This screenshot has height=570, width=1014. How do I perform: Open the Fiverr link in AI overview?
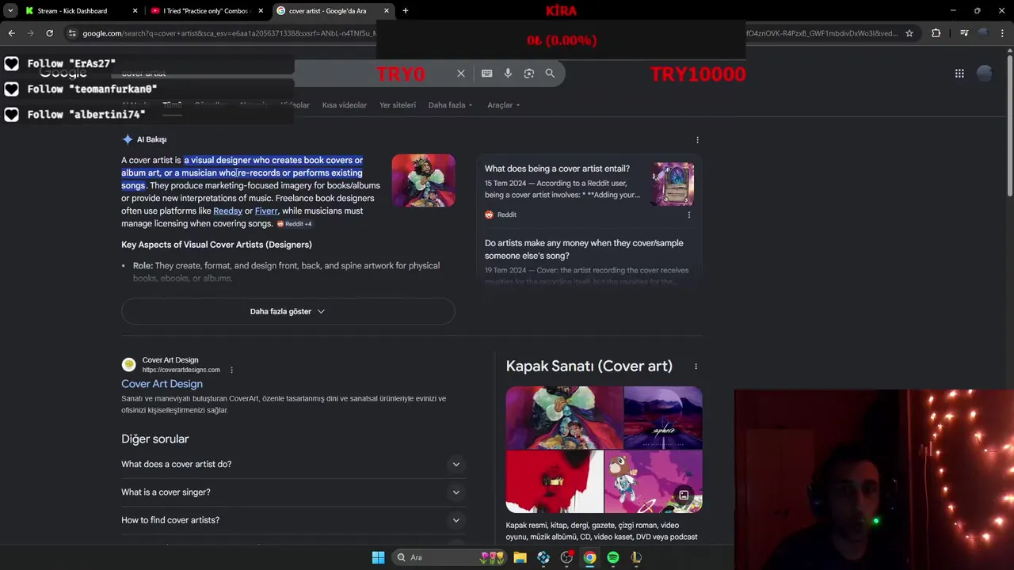click(x=266, y=211)
